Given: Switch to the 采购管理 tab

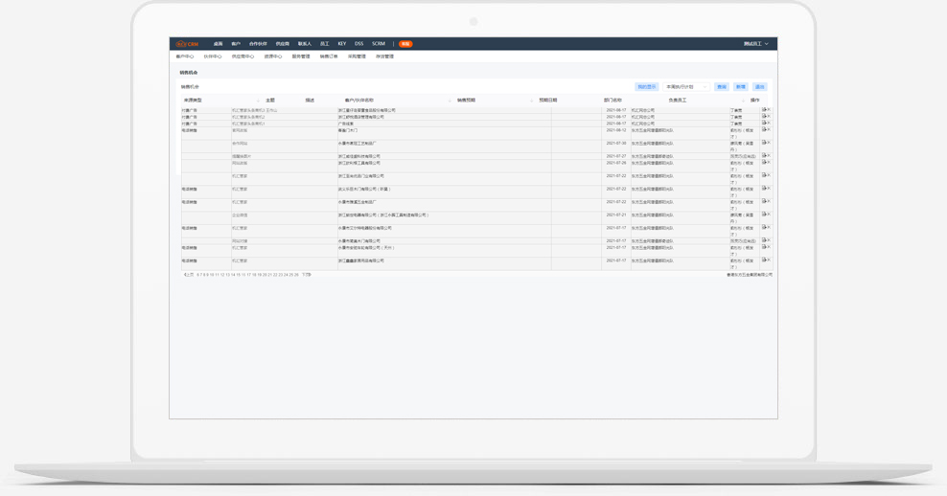Looking at the screenshot, I should click(357, 56).
